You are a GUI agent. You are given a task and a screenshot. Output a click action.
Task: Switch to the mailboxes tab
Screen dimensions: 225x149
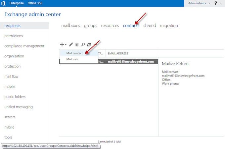[70, 26]
